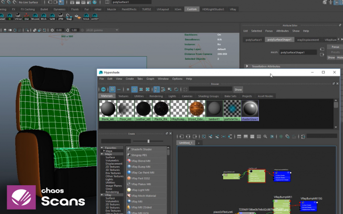Click the round ON icon in Hypershade browser toolbar
343x214 pixels.
coord(103,89)
